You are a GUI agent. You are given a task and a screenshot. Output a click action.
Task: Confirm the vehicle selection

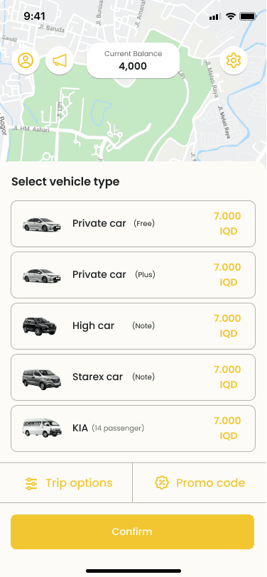pos(132,532)
